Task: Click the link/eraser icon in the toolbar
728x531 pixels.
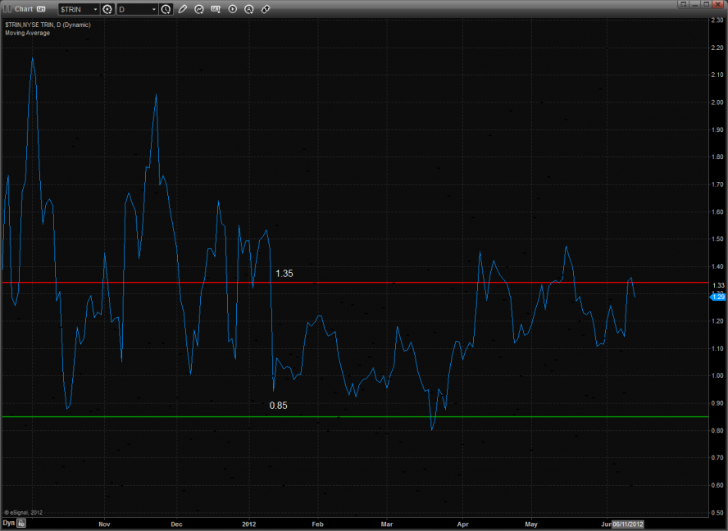Action: pyautogui.click(x=266, y=10)
